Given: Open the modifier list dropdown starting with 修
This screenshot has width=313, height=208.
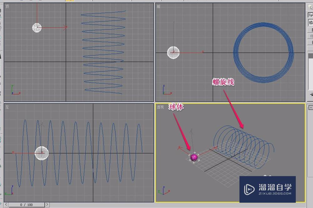Looking at the screenshot, I should (310, 22).
